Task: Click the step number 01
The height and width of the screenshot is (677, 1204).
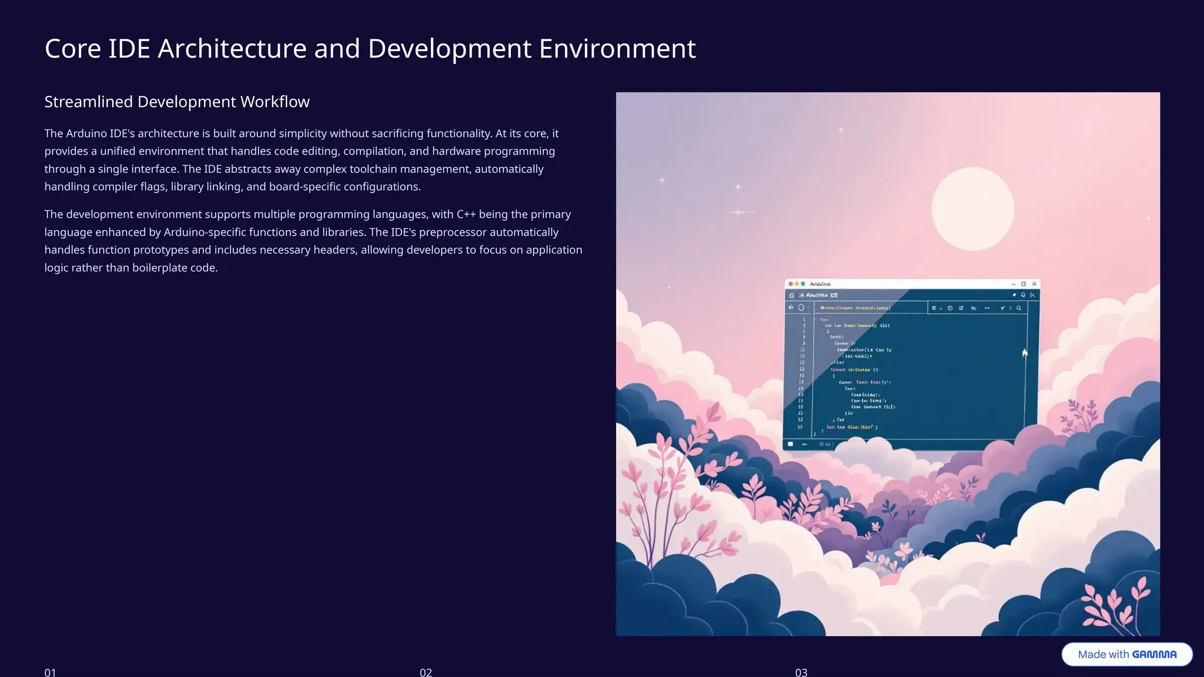Action: pos(51,672)
